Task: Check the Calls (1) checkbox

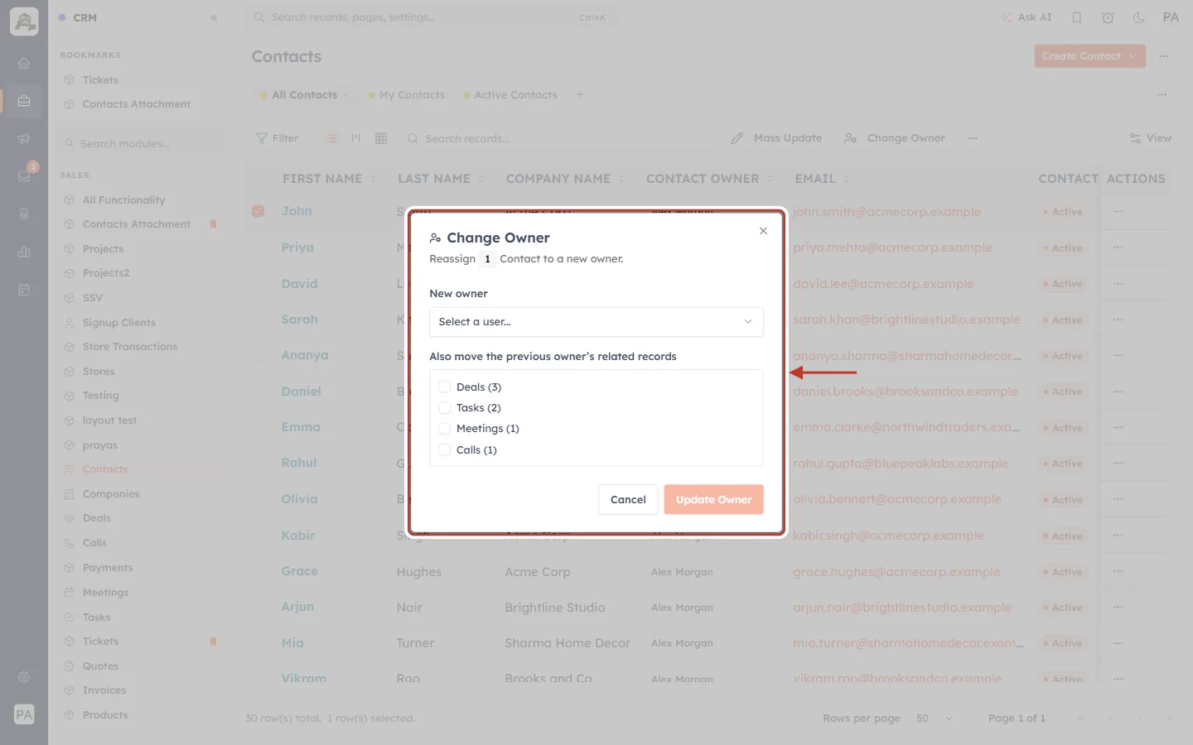Action: (x=445, y=449)
